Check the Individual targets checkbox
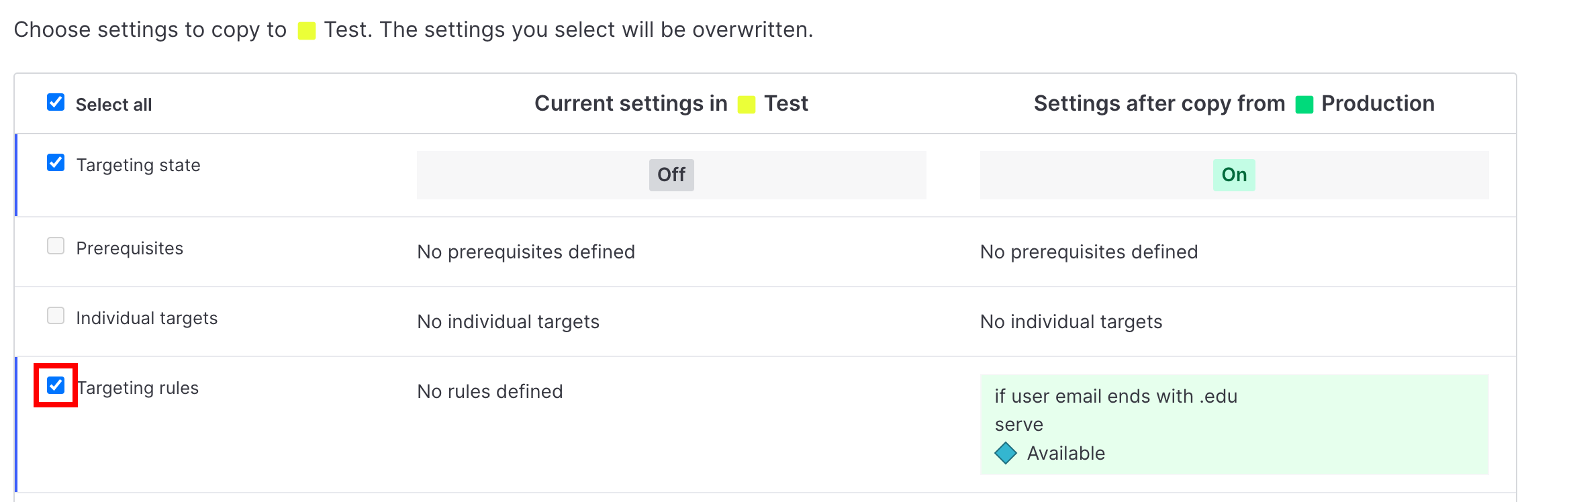The width and height of the screenshot is (1571, 502). pos(55,315)
